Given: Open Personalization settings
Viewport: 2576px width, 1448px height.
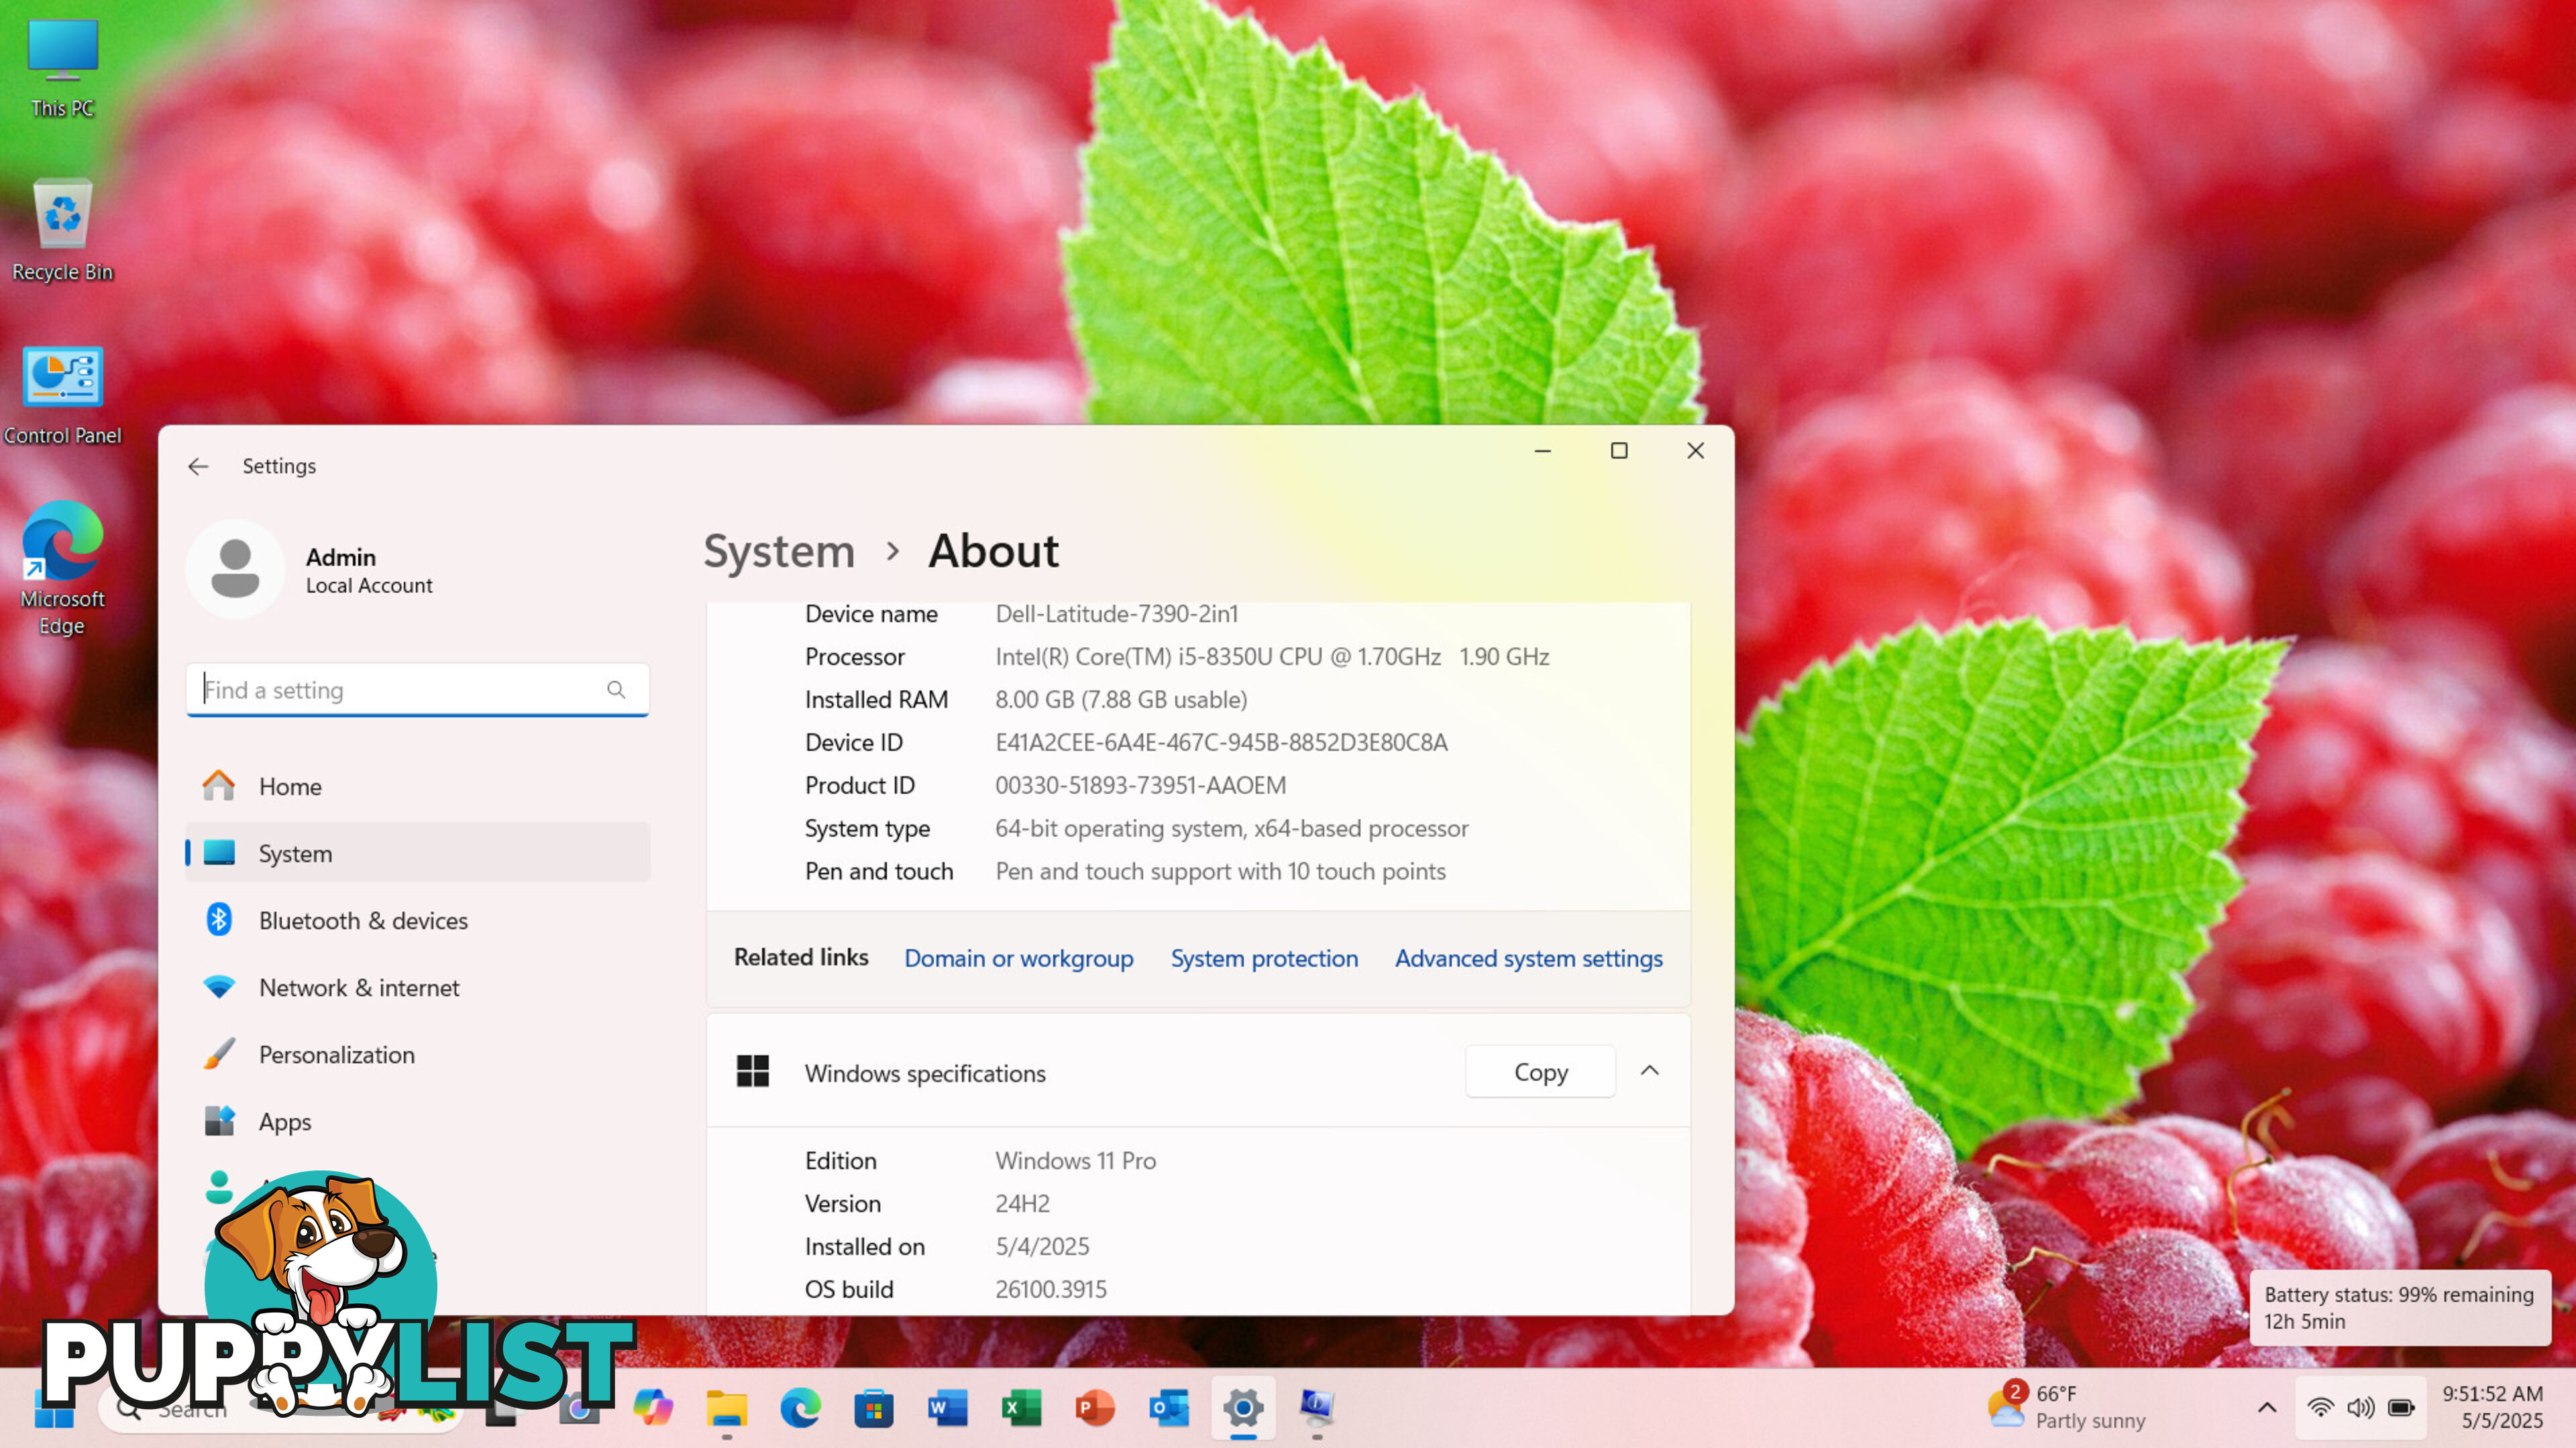Looking at the screenshot, I should (x=417, y=1054).
